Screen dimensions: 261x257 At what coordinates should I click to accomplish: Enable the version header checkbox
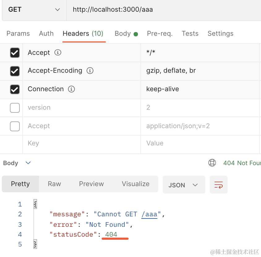click(15, 108)
